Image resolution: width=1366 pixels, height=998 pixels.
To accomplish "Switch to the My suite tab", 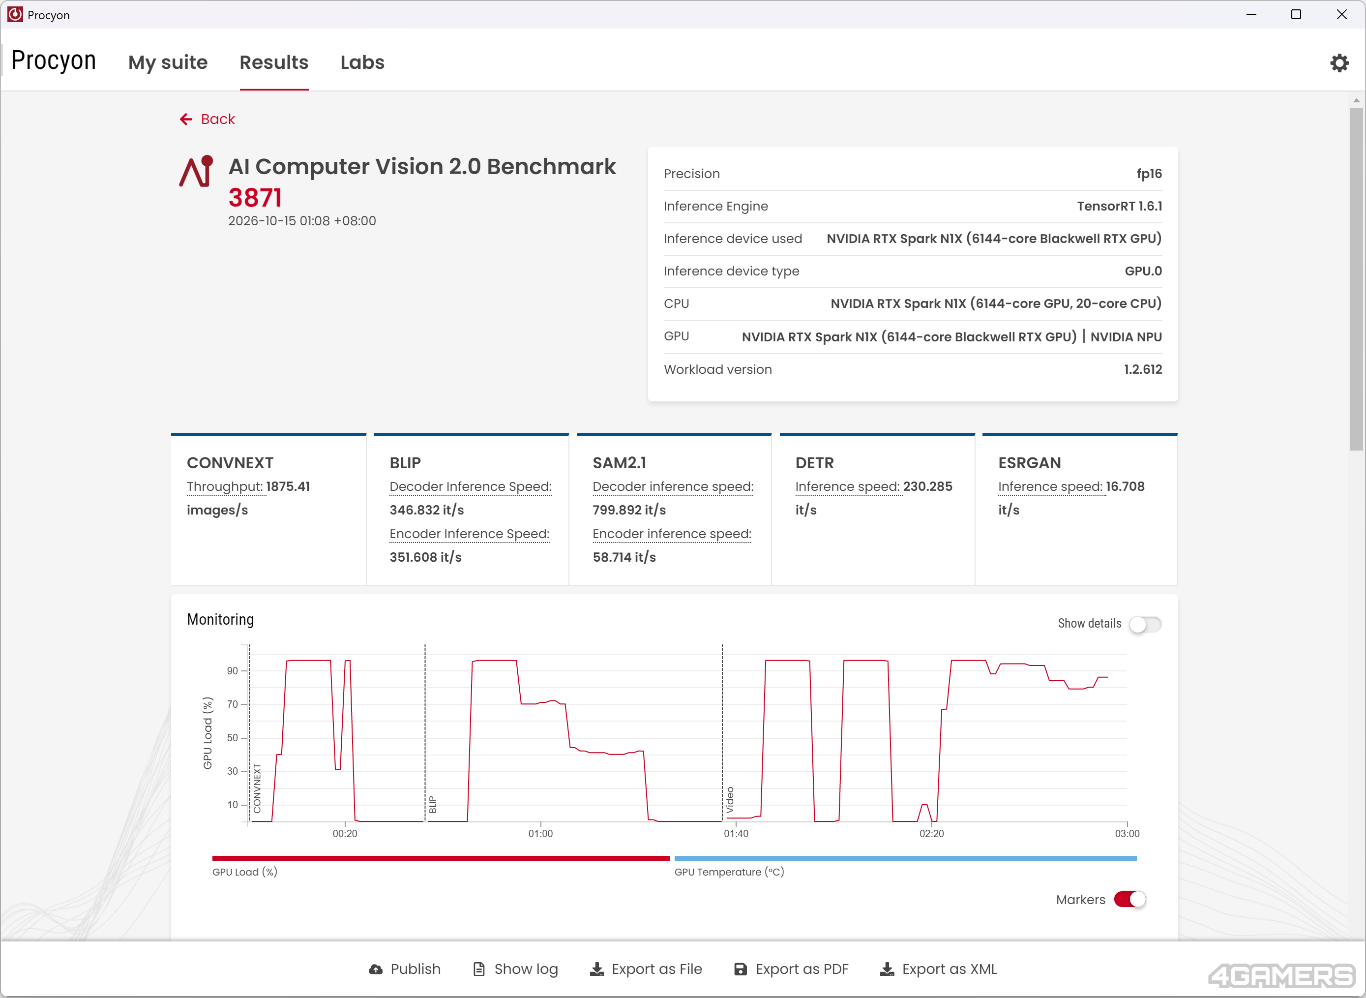I will point(168,62).
